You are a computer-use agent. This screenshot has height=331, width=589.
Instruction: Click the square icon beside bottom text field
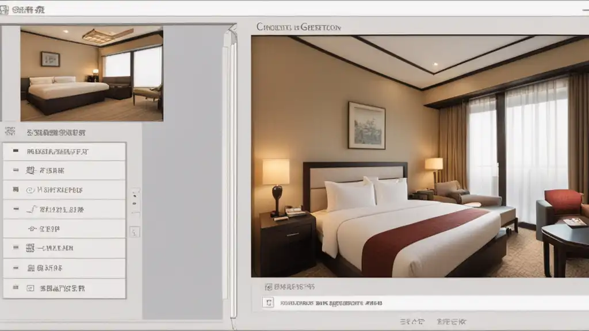click(268, 302)
